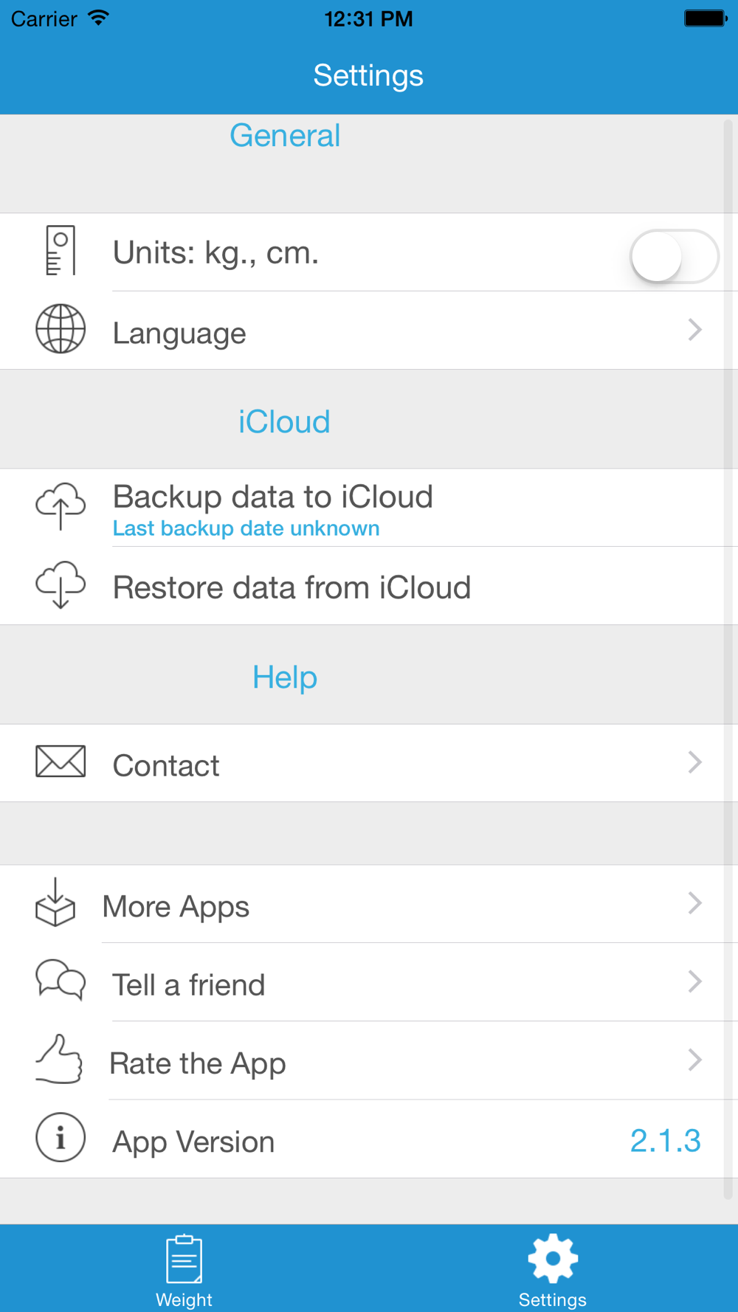The width and height of the screenshot is (738, 1312).
Task: Tap the globe icon for Language
Action: [x=61, y=329]
